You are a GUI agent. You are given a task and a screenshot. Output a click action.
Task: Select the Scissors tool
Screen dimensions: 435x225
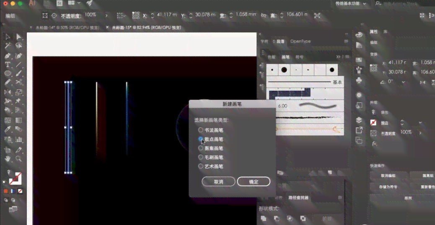click(18, 82)
